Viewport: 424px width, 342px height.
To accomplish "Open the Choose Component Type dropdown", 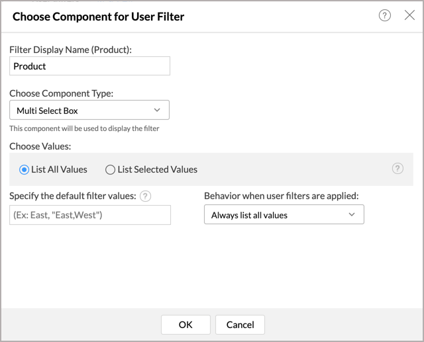I will click(x=89, y=110).
